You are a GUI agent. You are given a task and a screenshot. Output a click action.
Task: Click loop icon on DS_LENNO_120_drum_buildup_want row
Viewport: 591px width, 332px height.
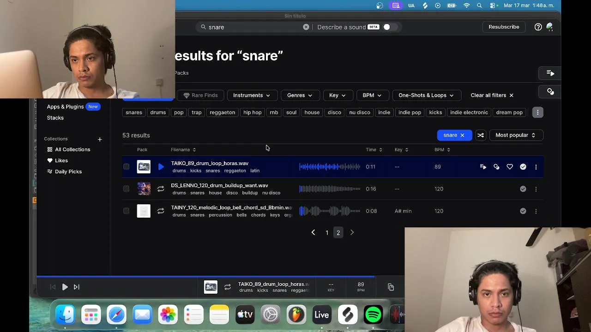[x=161, y=189]
